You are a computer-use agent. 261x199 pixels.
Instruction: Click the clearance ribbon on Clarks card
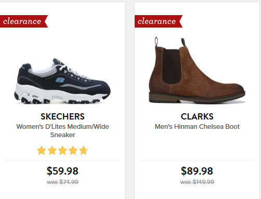pyautogui.click(x=159, y=21)
